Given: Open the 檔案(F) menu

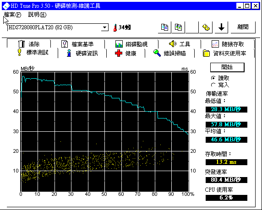Looking at the screenshot, I should click(13, 15).
